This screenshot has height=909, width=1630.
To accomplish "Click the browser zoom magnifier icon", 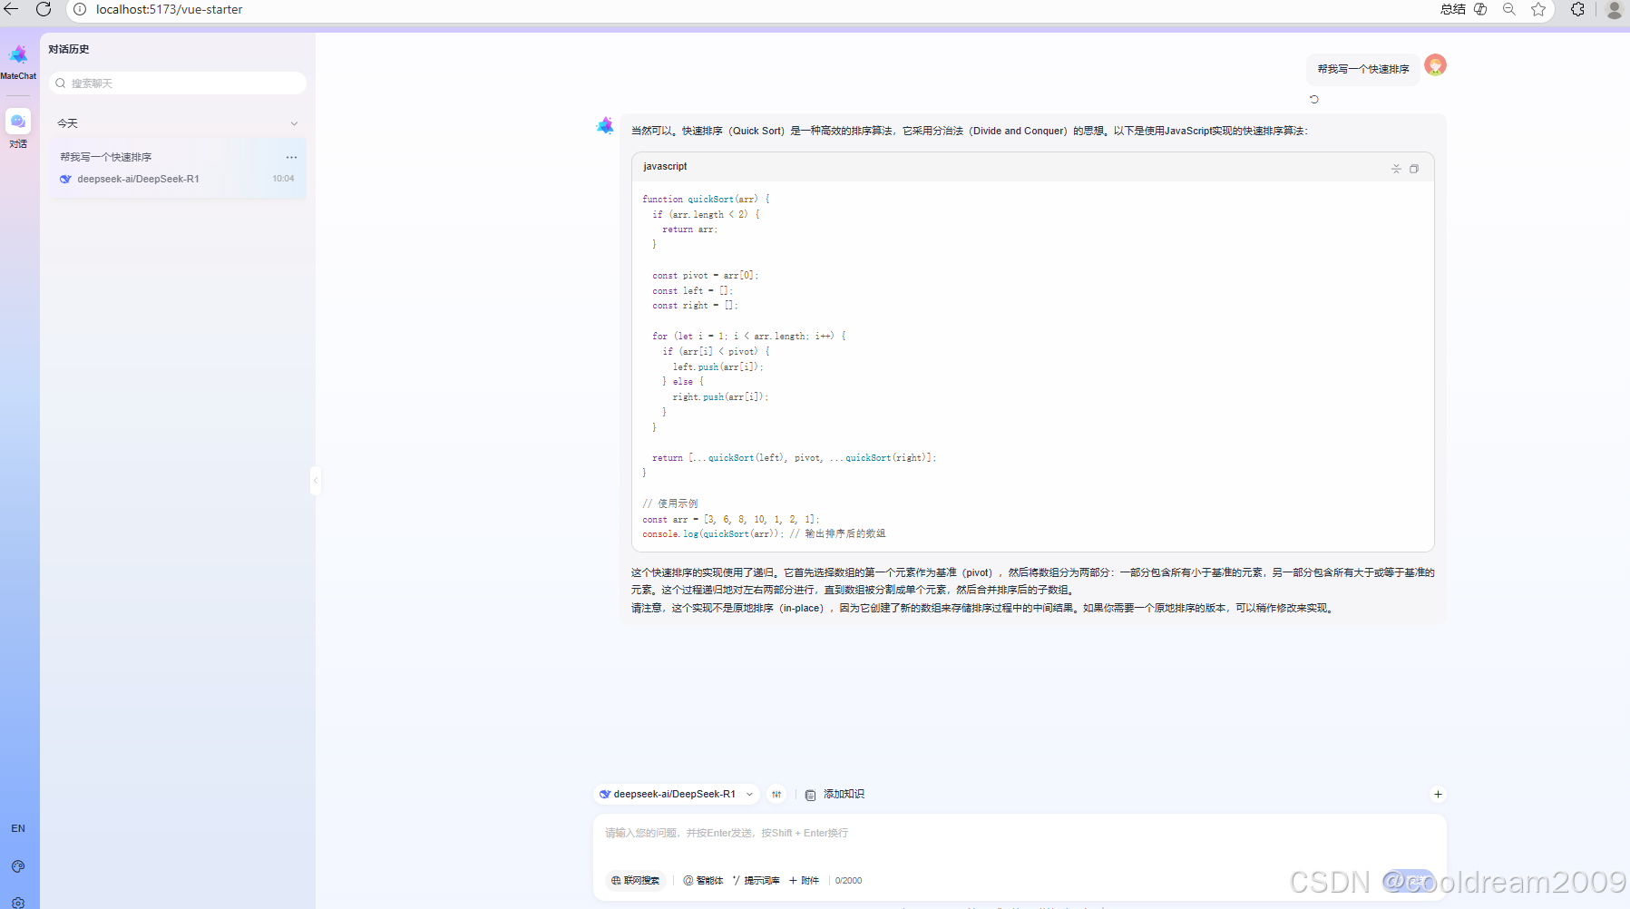I will coord(1509,9).
